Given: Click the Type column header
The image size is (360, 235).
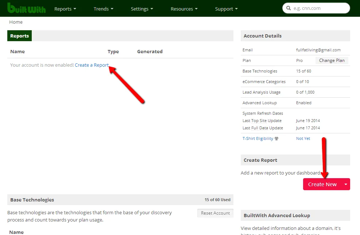Looking at the screenshot, I should (x=113, y=51).
